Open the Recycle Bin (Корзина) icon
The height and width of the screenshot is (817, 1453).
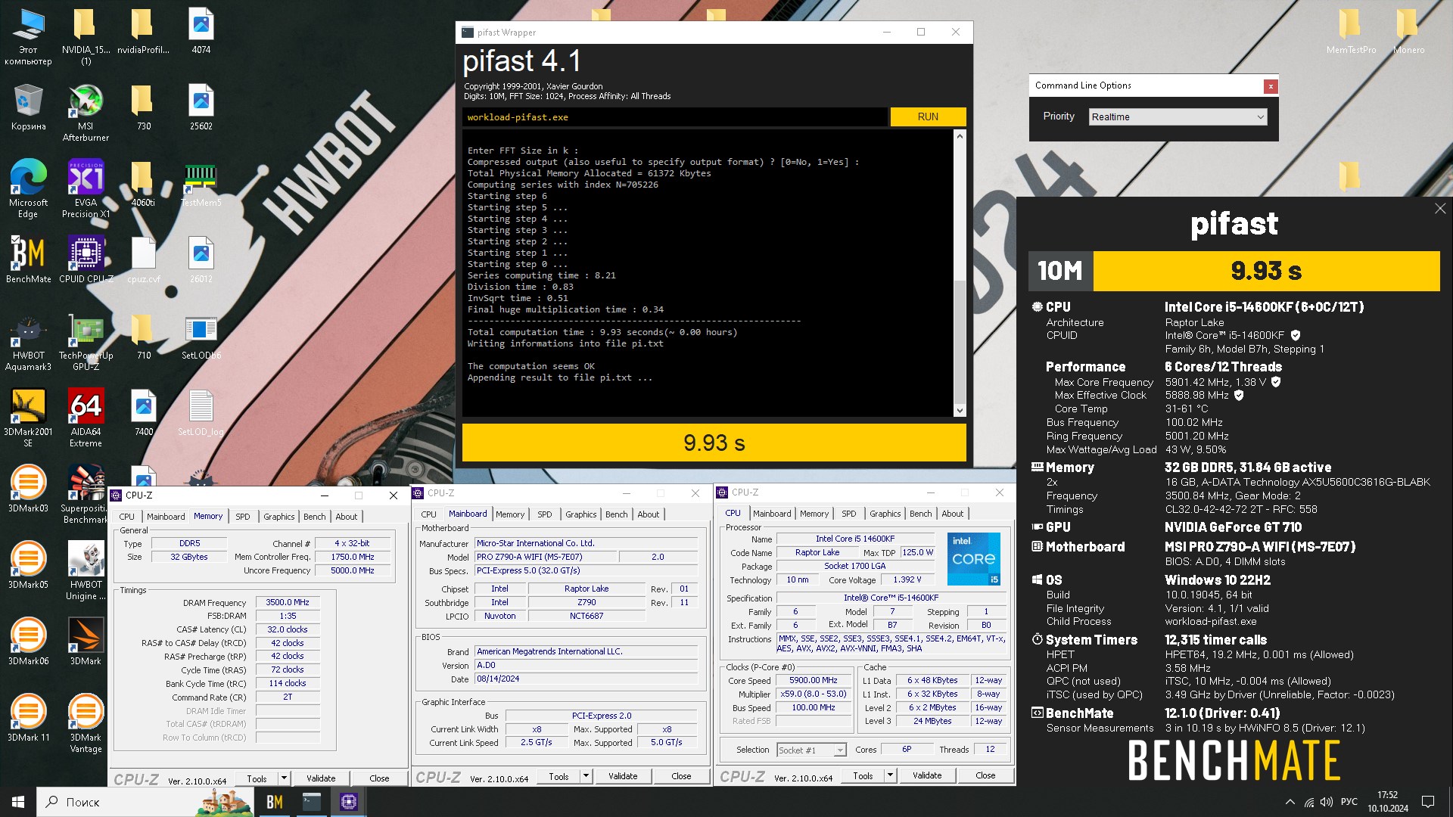tap(28, 107)
